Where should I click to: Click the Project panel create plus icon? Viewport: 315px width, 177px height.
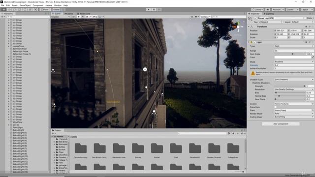point(53,133)
